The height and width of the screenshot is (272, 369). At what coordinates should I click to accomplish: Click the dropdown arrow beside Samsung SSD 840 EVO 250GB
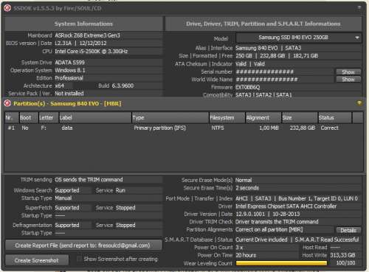[357, 38]
